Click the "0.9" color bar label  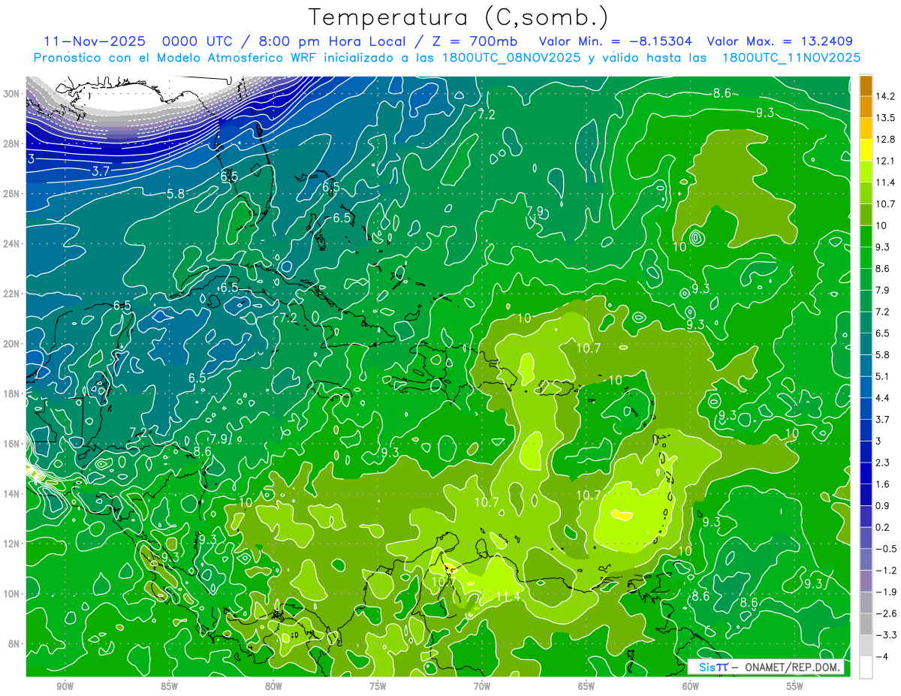coord(881,505)
